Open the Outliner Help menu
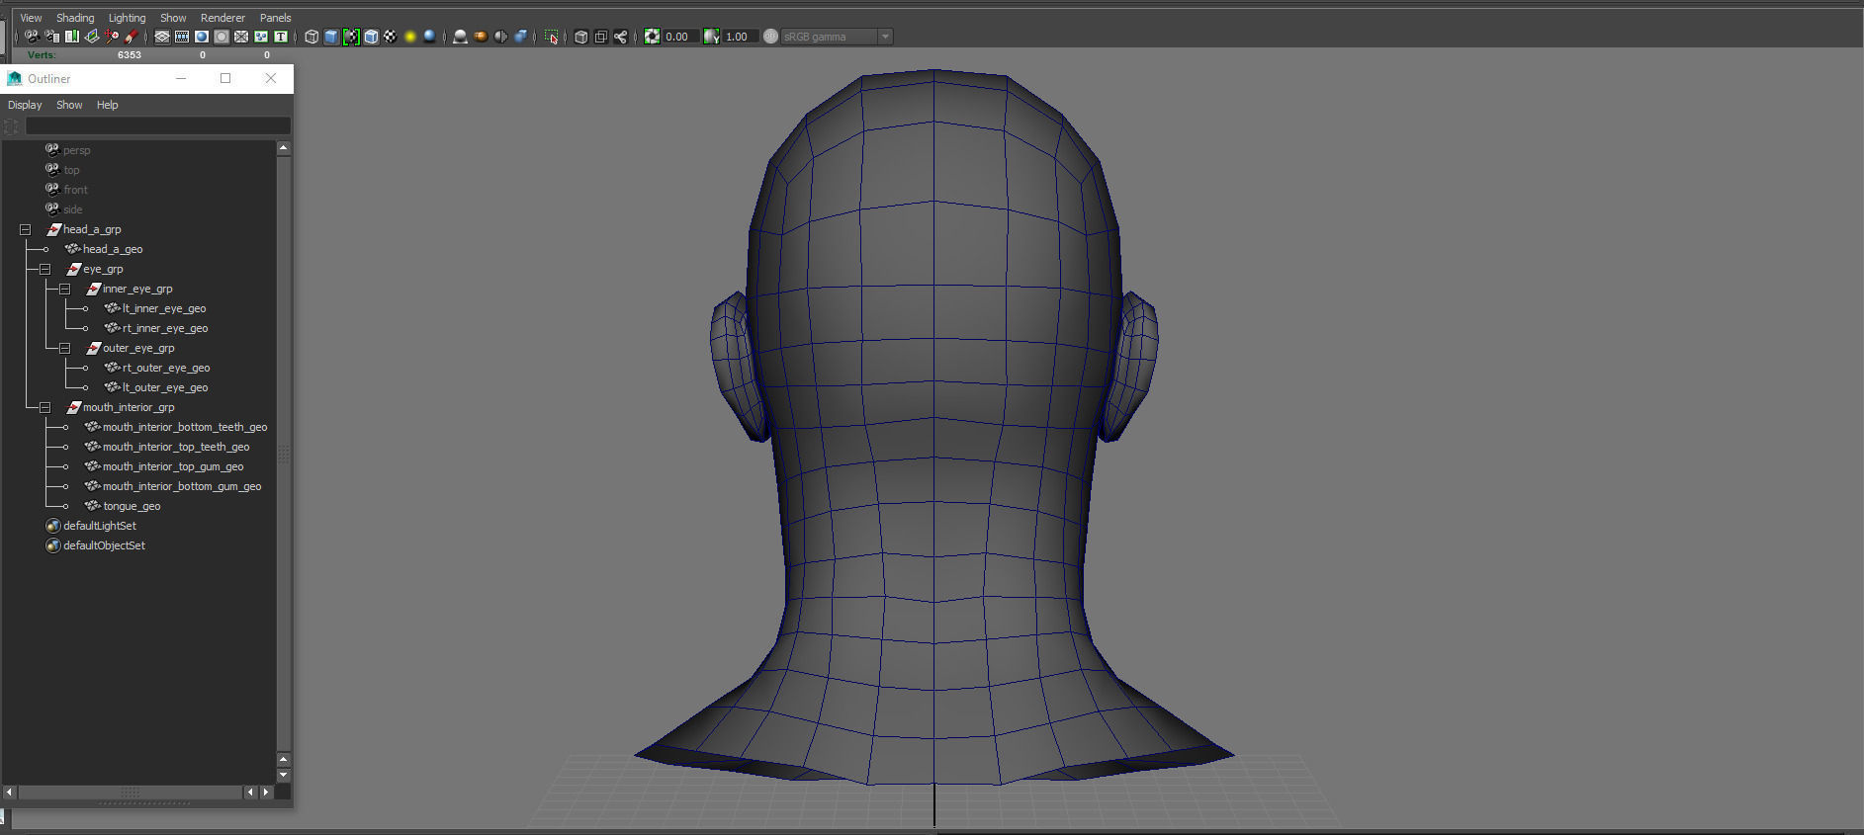Image resolution: width=1864 pixels, height=835 pixels. [107, 105]
